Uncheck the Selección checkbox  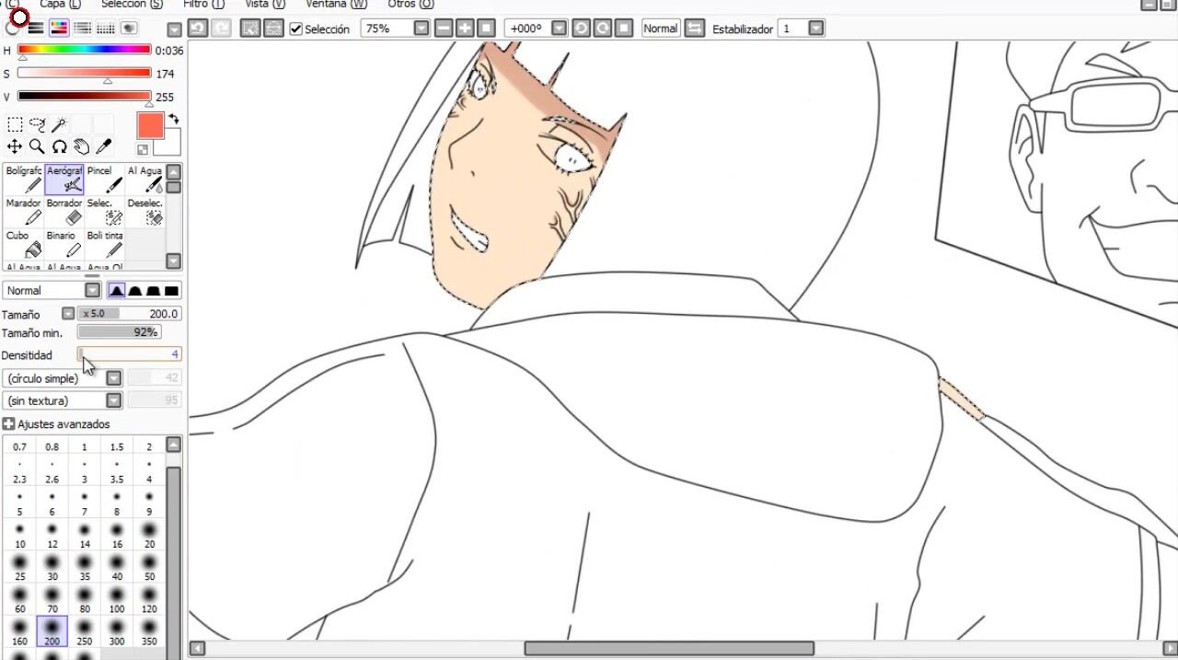coord(296,29)
